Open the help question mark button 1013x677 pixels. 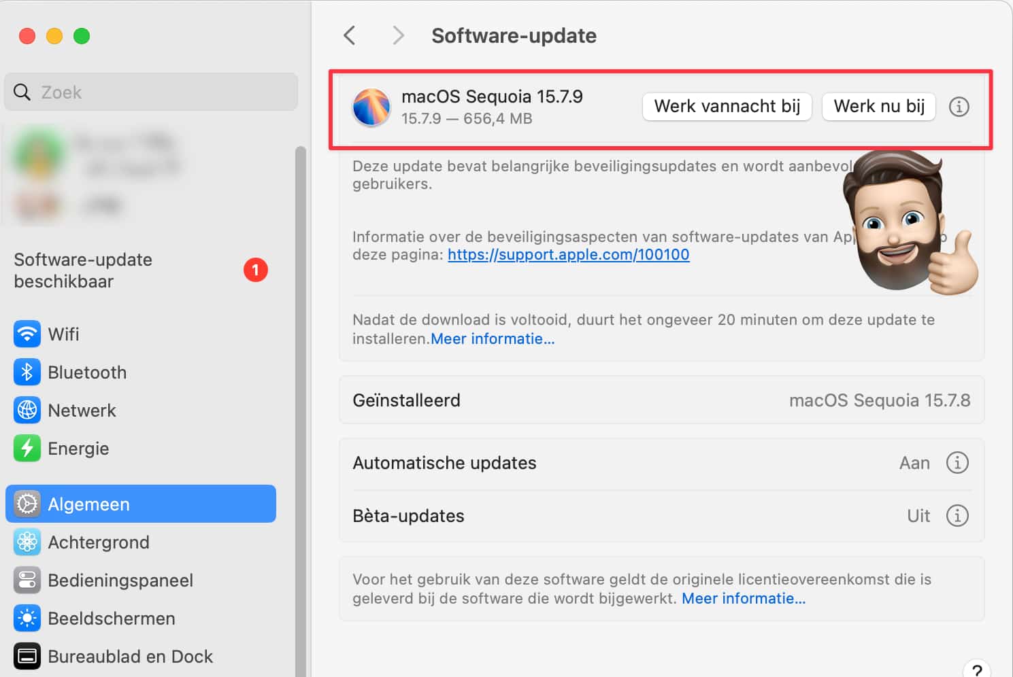click(x=977, y=670)
